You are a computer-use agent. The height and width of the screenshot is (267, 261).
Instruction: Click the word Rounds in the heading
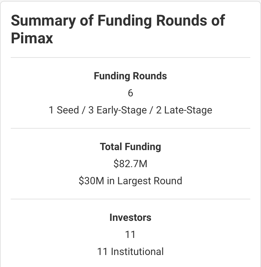tap(182, 21)
